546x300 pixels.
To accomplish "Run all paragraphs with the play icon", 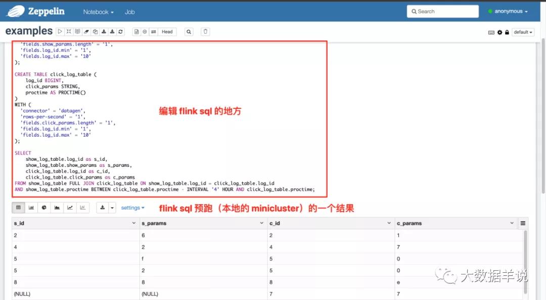I will 60,32.
